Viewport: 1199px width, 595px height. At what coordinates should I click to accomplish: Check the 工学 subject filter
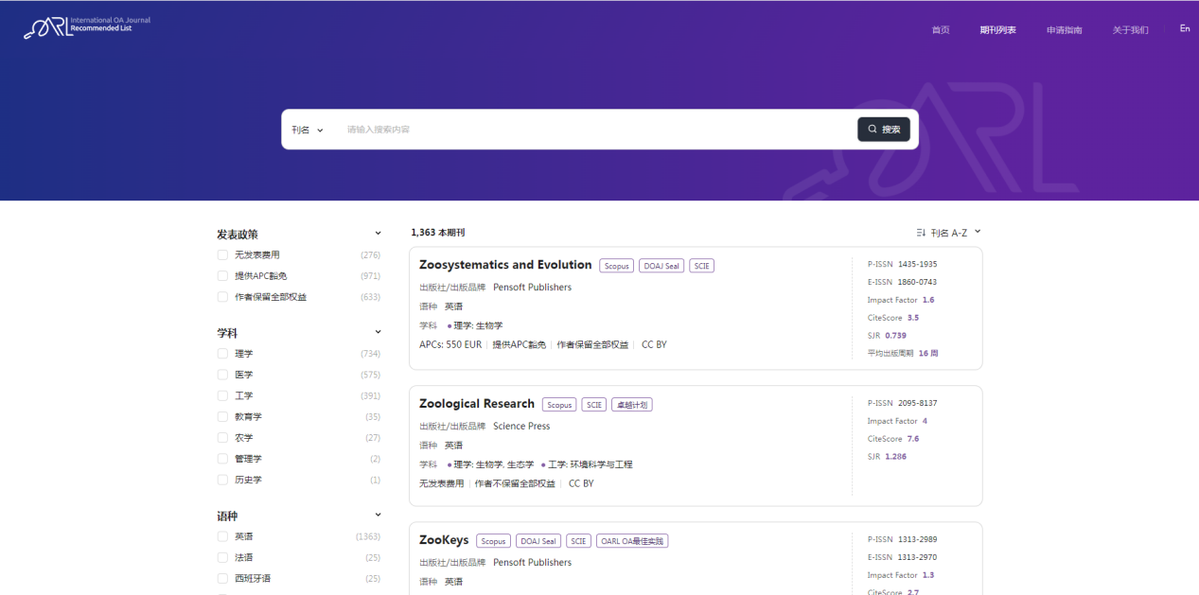point(223,395)
